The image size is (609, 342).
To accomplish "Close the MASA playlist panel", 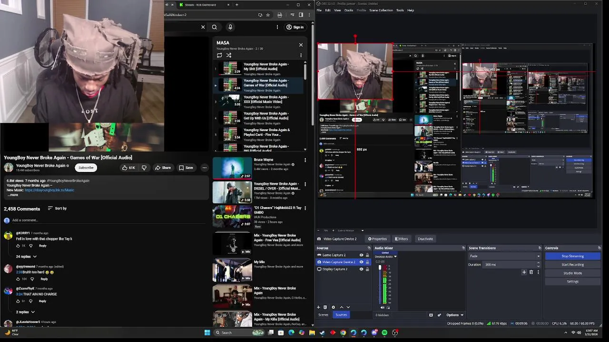I will click(x=301, y=45).
